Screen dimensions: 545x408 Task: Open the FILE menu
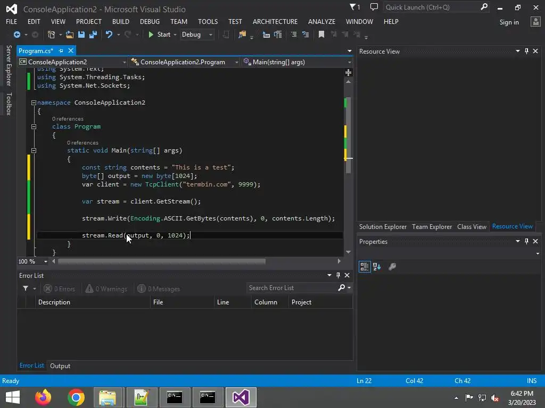tap(12, 21)
